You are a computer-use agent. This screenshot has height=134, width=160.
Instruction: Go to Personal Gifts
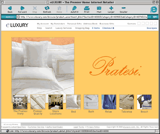coord(74,24)
